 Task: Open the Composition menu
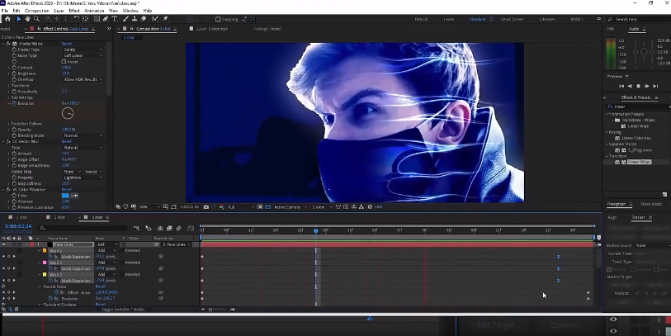click(x=37, y=11)
